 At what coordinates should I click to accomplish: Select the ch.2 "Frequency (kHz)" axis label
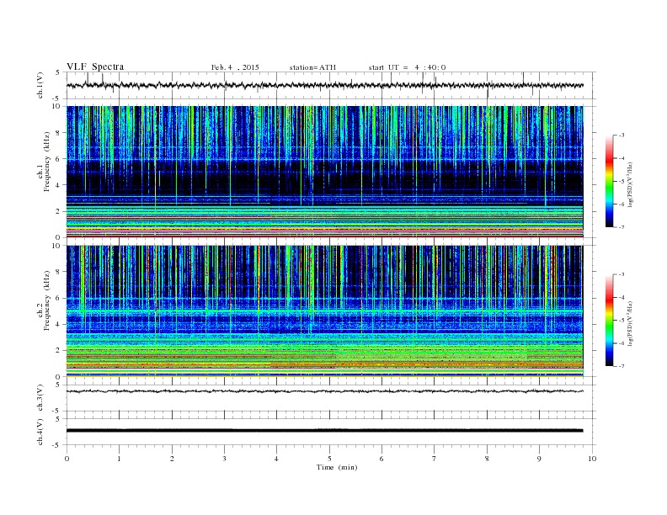tap(46, 300)
